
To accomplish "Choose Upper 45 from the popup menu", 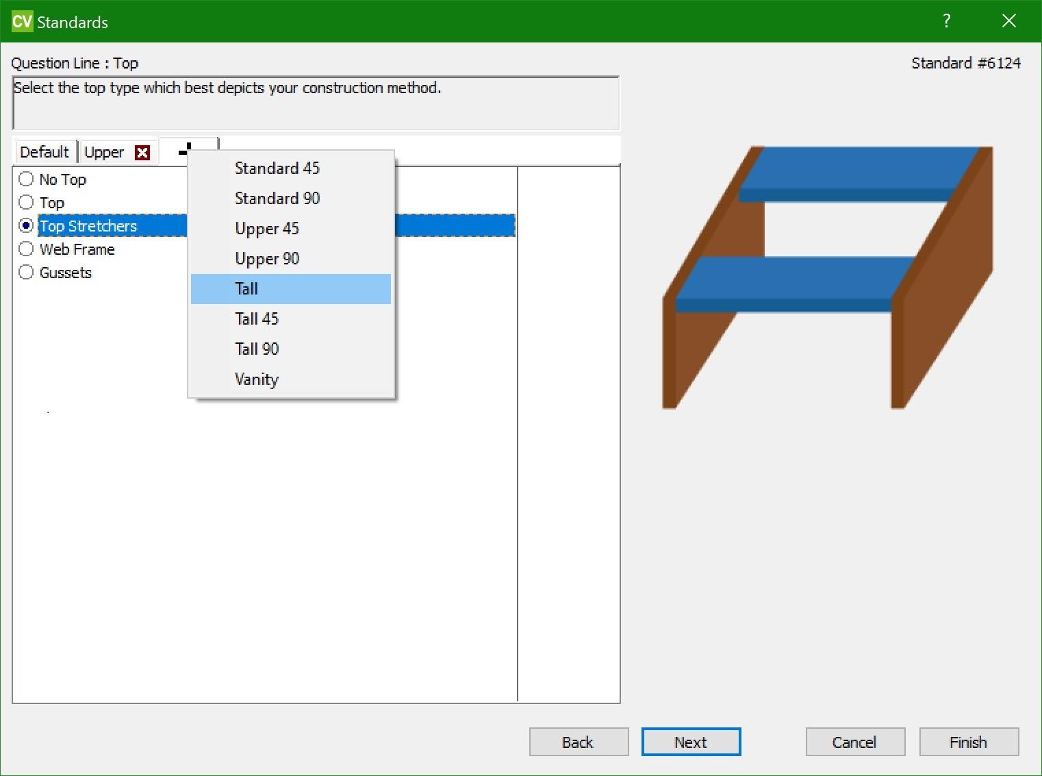I will 291,229.
